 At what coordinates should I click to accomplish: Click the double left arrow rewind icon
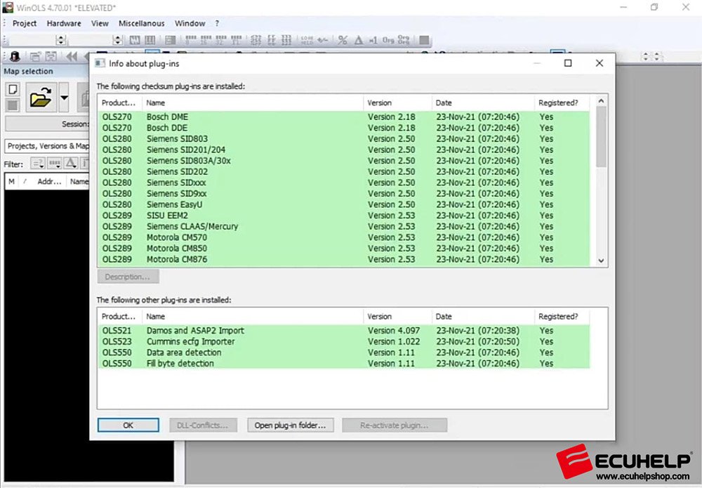[x=71, y=56]
